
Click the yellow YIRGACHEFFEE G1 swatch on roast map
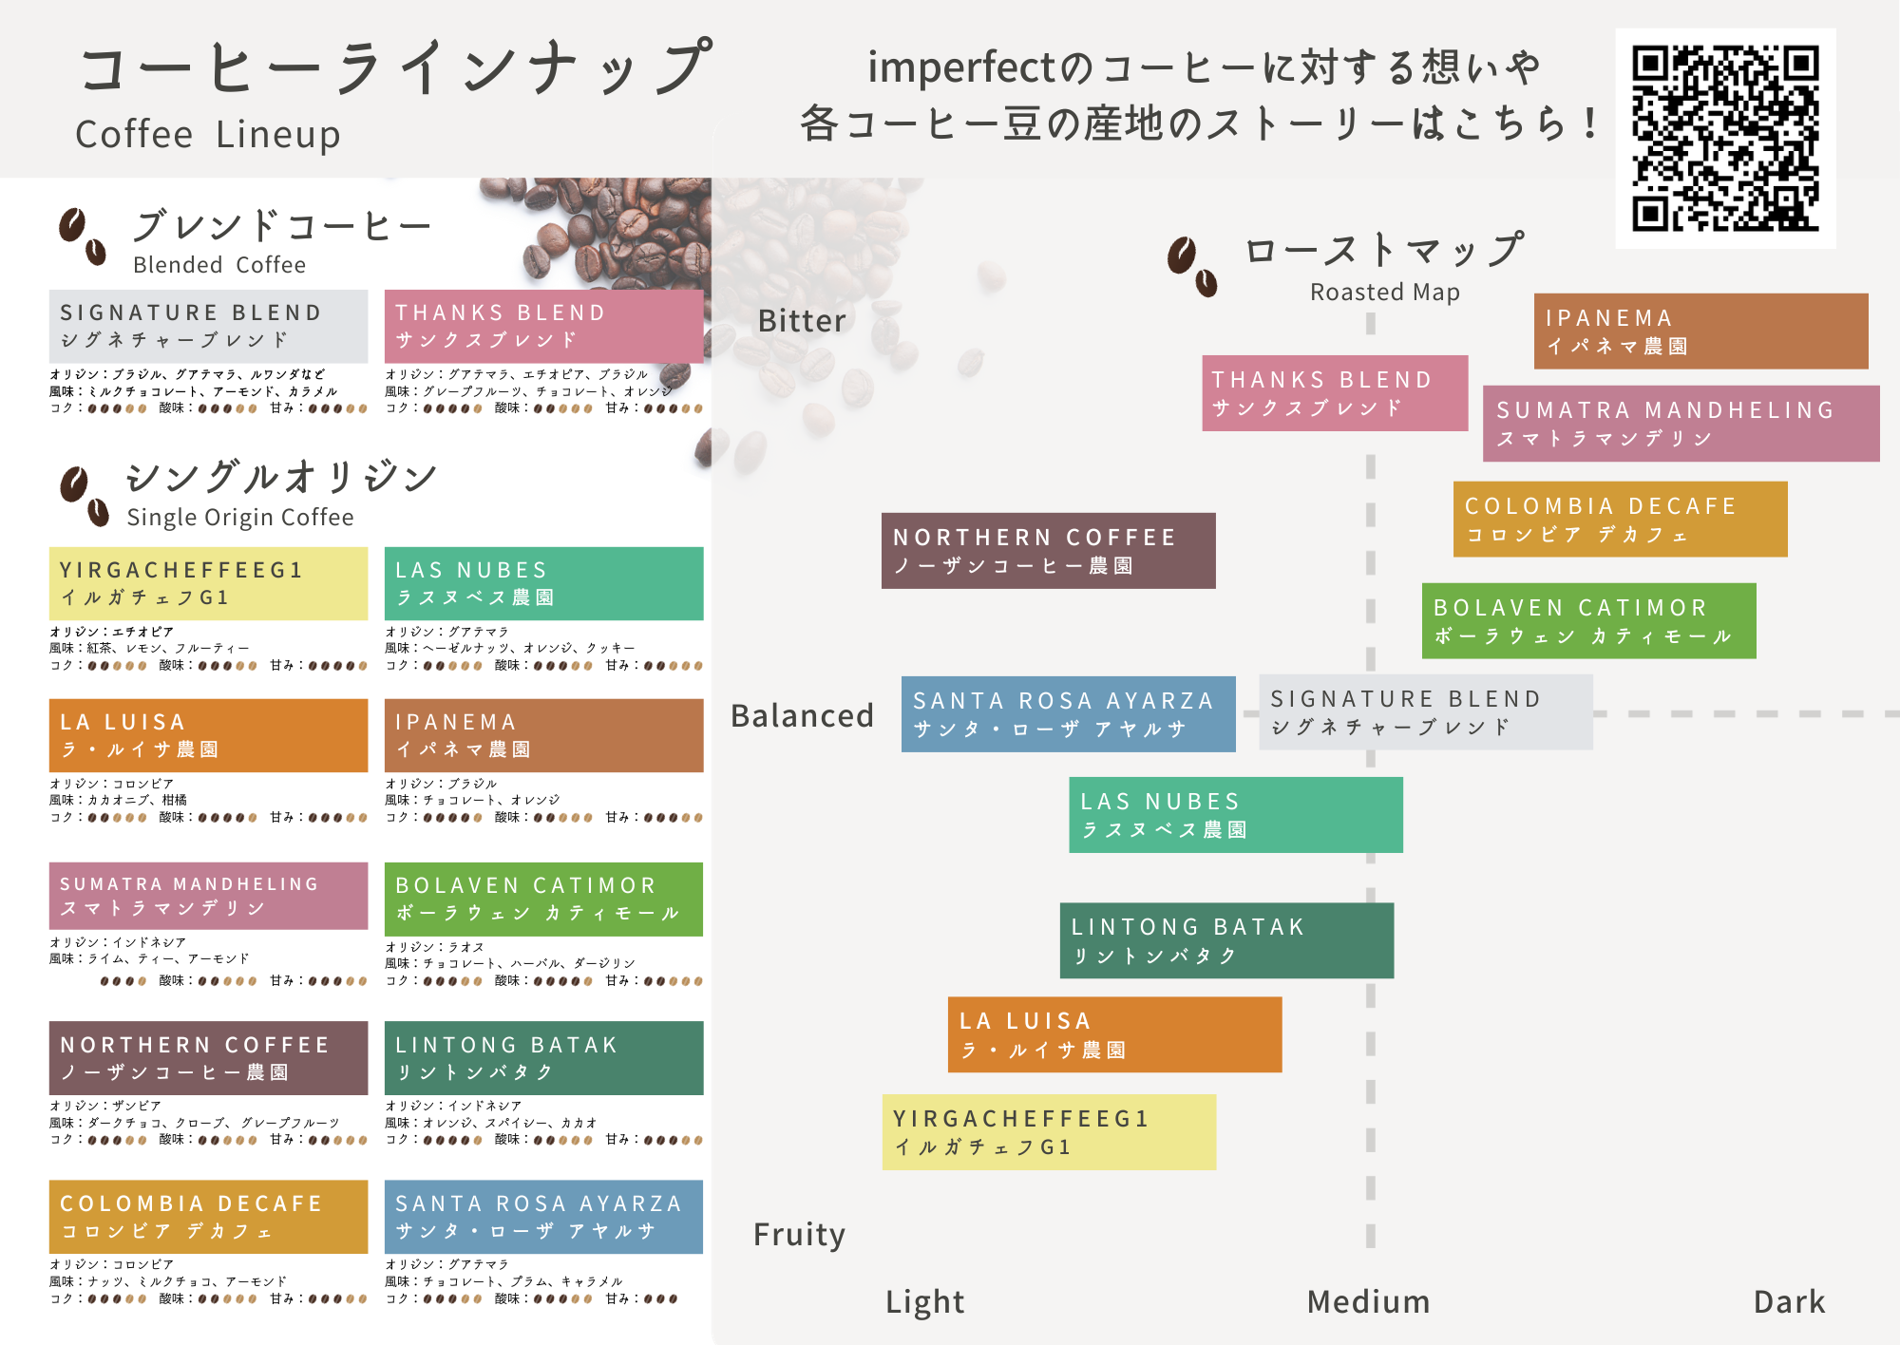point(1049,1131)
